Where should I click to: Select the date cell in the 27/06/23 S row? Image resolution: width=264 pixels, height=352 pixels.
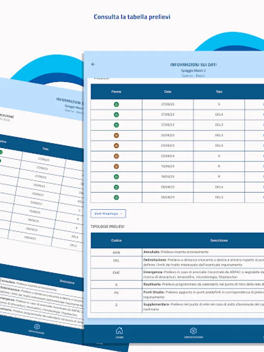tap(168, 104)
